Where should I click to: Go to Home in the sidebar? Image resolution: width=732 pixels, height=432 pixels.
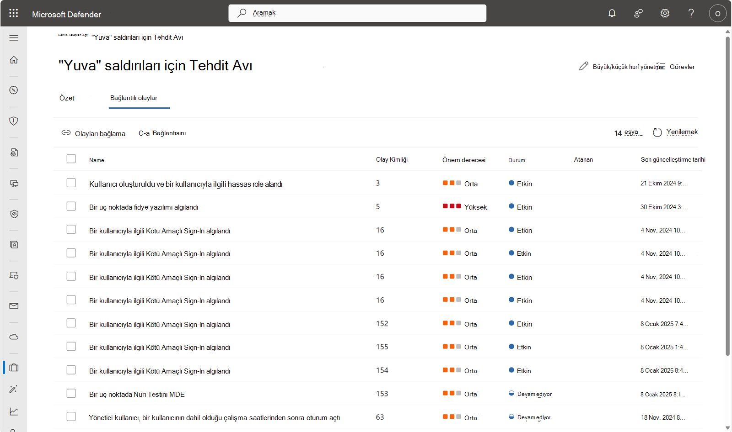click(x=14, y=60)
